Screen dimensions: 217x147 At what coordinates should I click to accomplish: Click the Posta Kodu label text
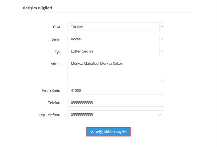51,91
